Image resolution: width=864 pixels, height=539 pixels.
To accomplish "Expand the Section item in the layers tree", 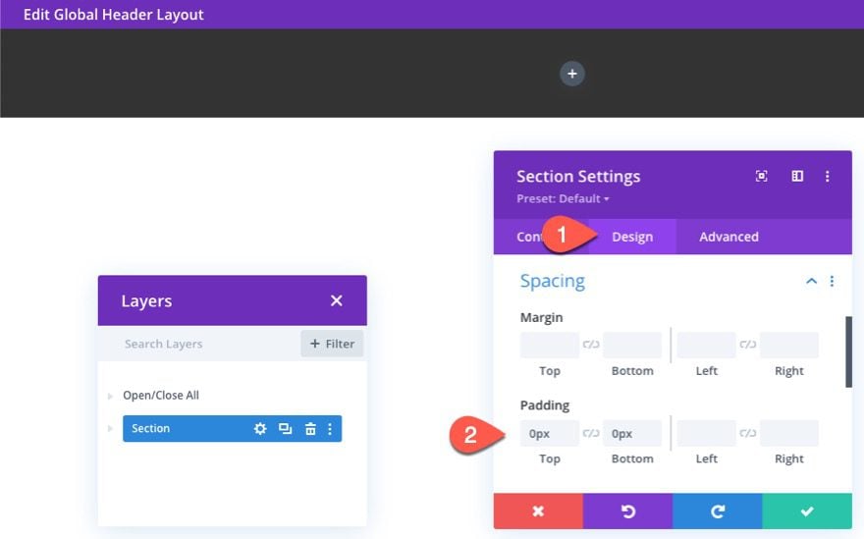I will coord(110,429).
